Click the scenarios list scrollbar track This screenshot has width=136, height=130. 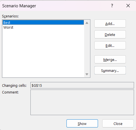(87, 49)
